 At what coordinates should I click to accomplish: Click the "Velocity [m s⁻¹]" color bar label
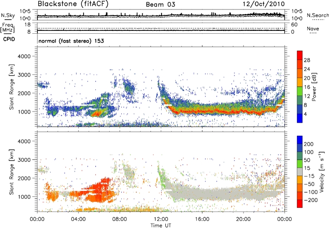(x=322, y=172)
